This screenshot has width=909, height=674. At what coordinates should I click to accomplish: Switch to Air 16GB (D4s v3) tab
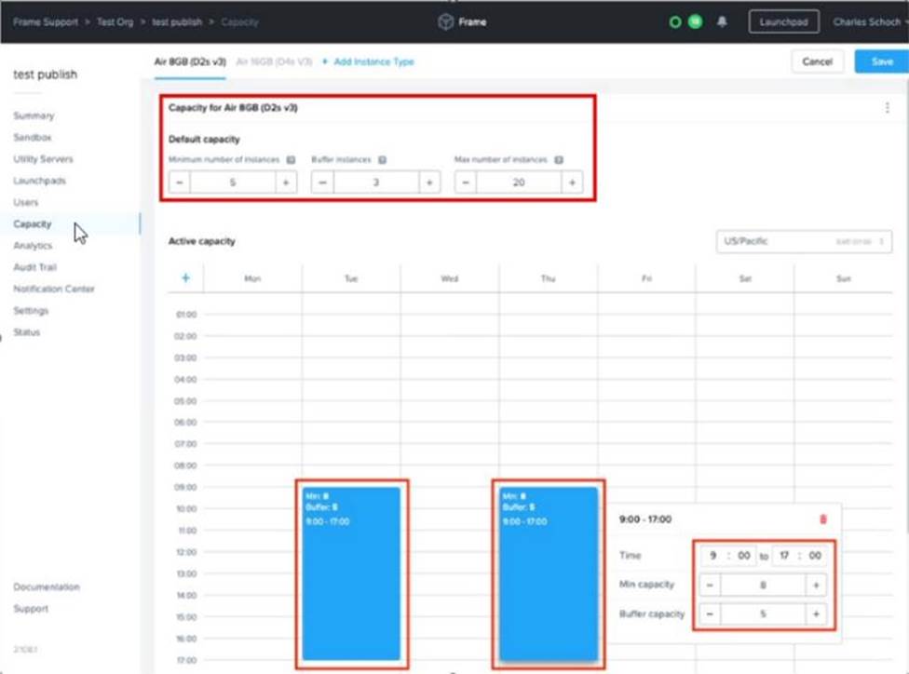(273, 61)
